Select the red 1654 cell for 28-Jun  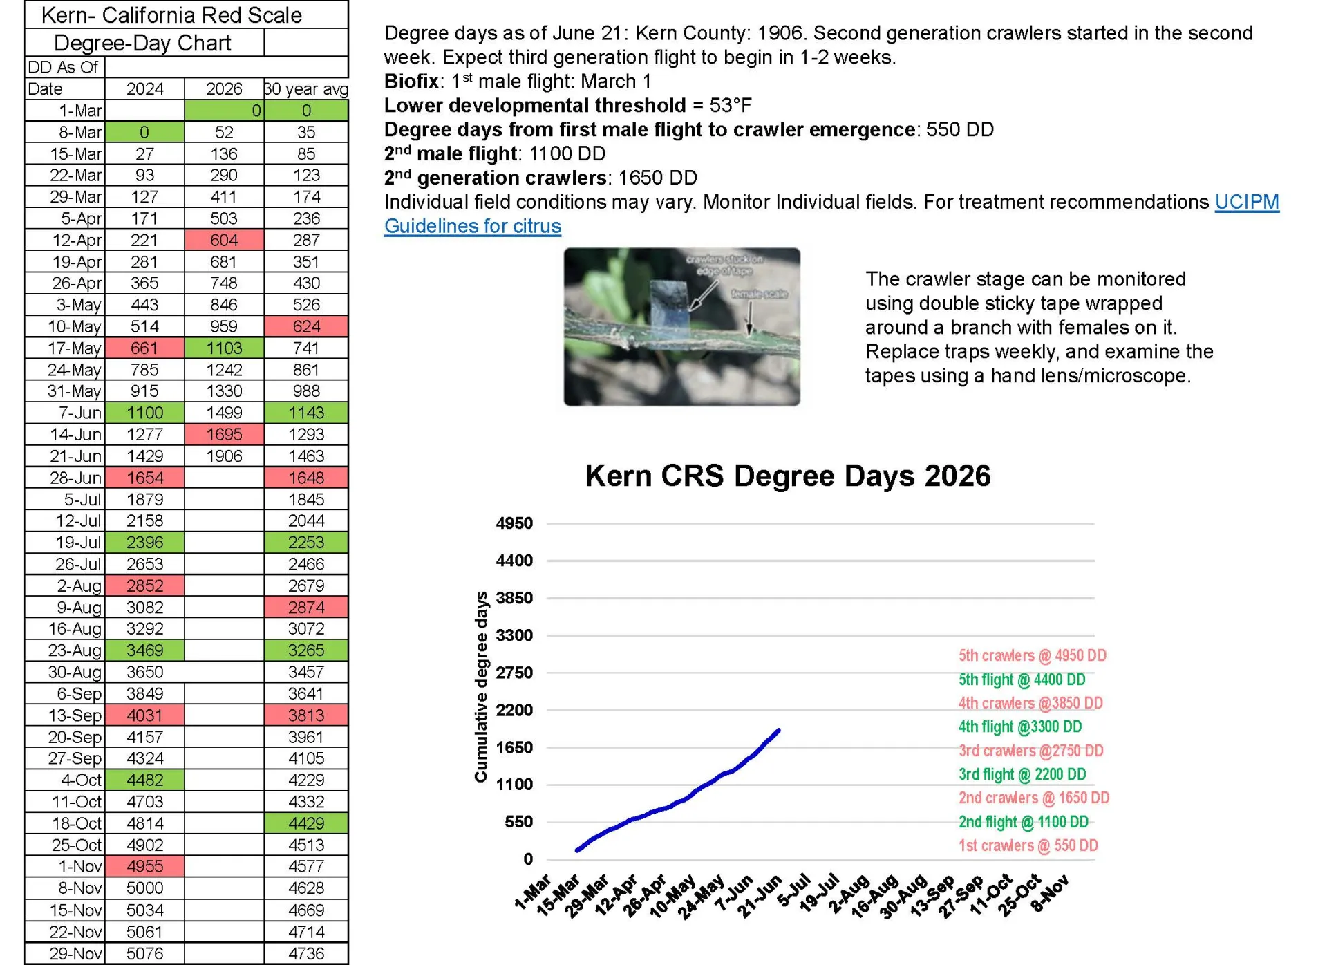pos(144,478)
